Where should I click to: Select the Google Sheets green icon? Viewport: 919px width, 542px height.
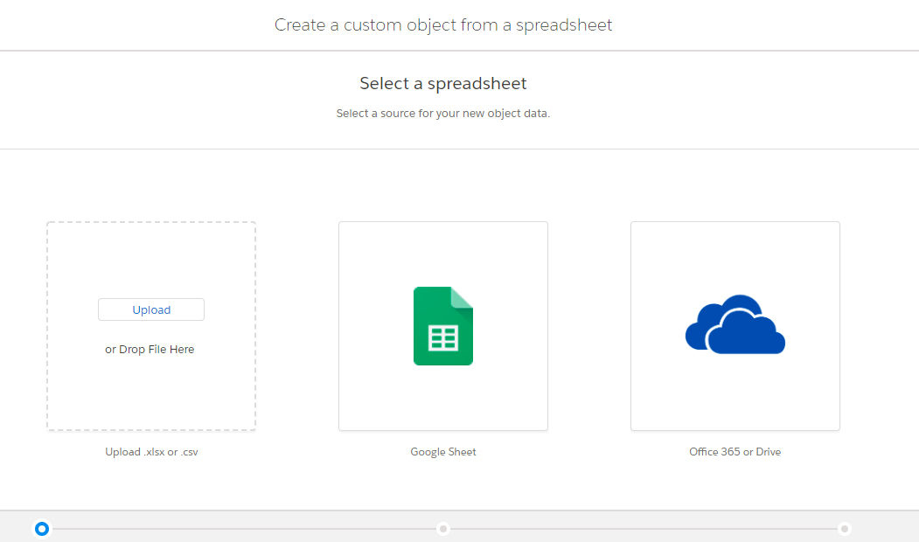(443, 326)
